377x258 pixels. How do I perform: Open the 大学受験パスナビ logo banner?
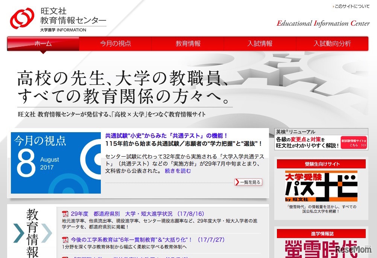coord(321,186)
